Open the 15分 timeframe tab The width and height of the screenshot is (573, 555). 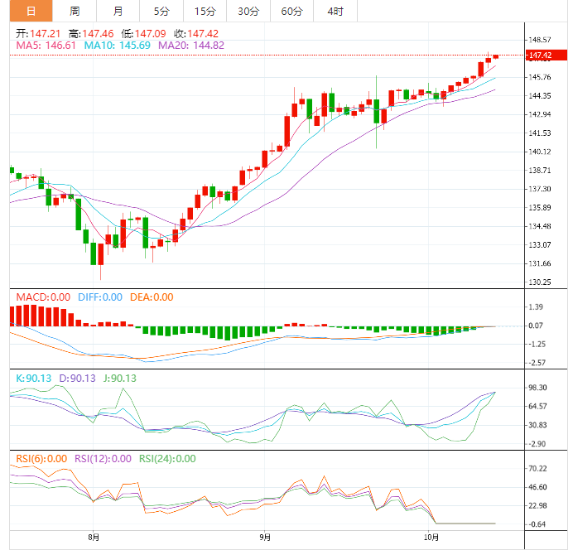pyautogui.click(x=205, y=11)
